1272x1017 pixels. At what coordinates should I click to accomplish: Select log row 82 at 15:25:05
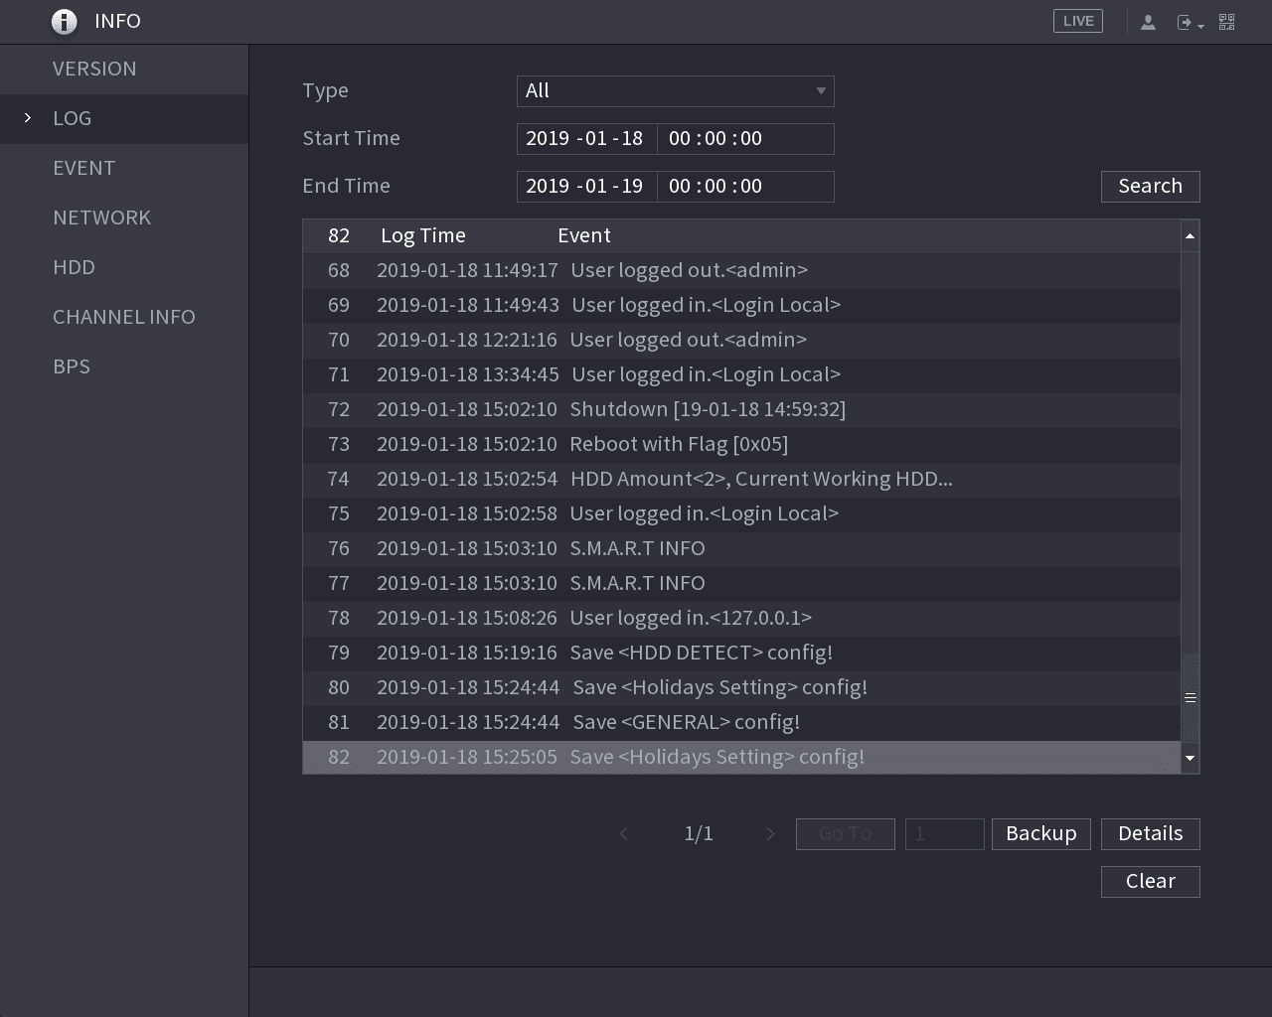click(741, 758)
